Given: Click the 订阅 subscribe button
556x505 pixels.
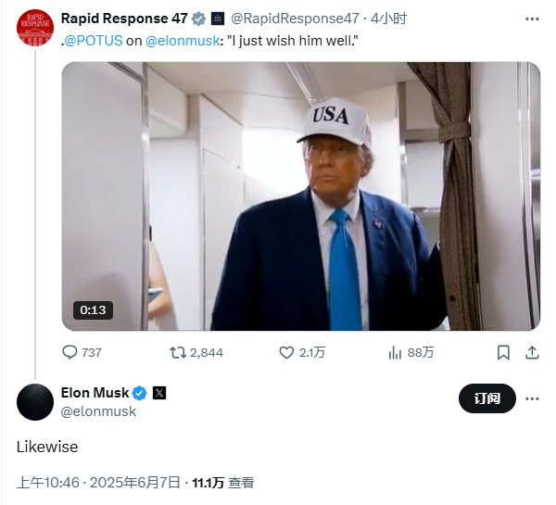Looking at the screenshot, I should coord(487,398).
